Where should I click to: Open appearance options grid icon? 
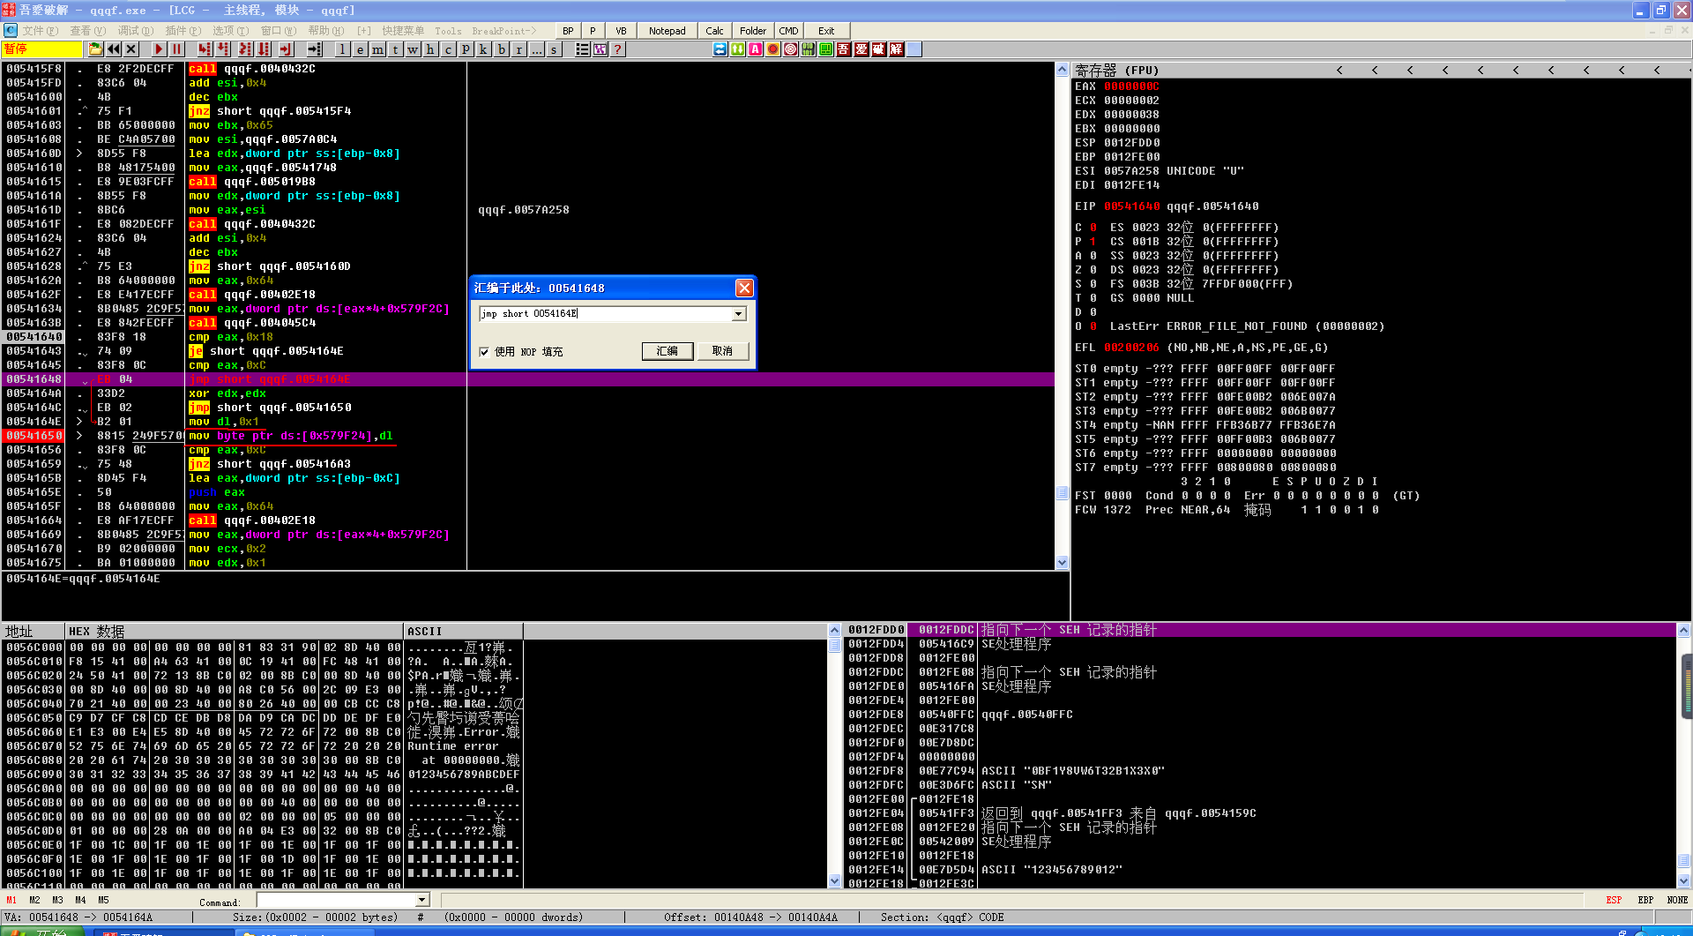point(600,49)
